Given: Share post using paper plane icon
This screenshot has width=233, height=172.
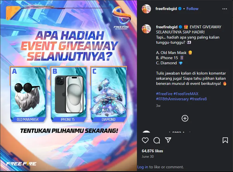Looking at the screenshot, I should click(168, 140).
